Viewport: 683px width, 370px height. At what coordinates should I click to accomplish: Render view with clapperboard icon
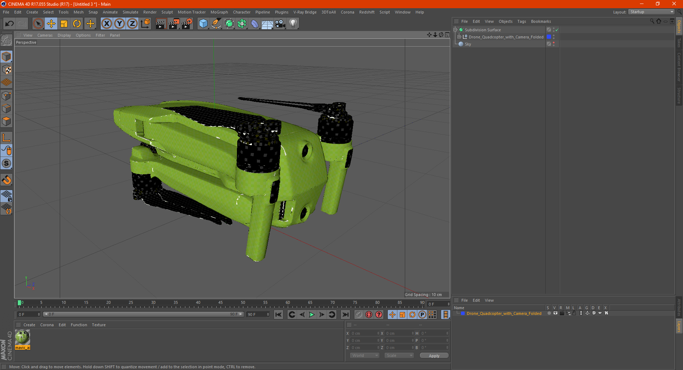point(161,24)
